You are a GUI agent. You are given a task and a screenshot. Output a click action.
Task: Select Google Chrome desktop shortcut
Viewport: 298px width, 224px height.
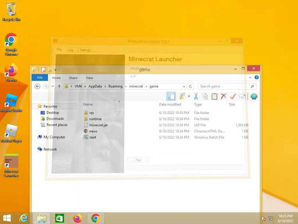pos(11,44)
